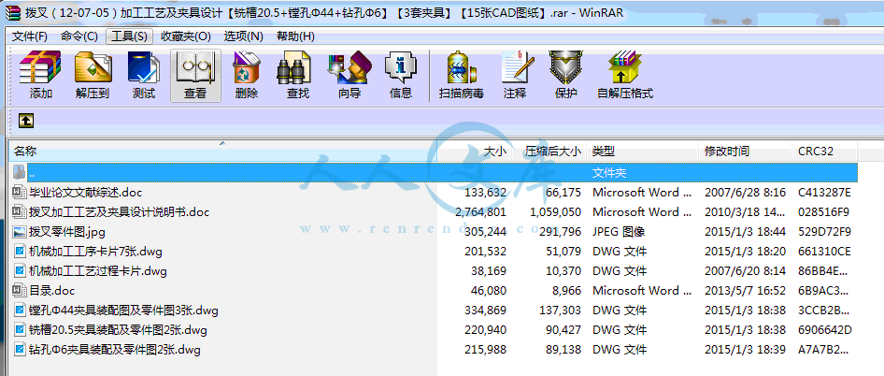Sort by the 修改时间 column header
884x376 pixels.
pos(746,152)
